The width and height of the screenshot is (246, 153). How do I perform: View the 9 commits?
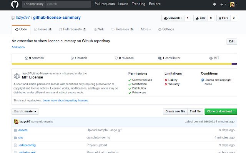click(34, 58)
